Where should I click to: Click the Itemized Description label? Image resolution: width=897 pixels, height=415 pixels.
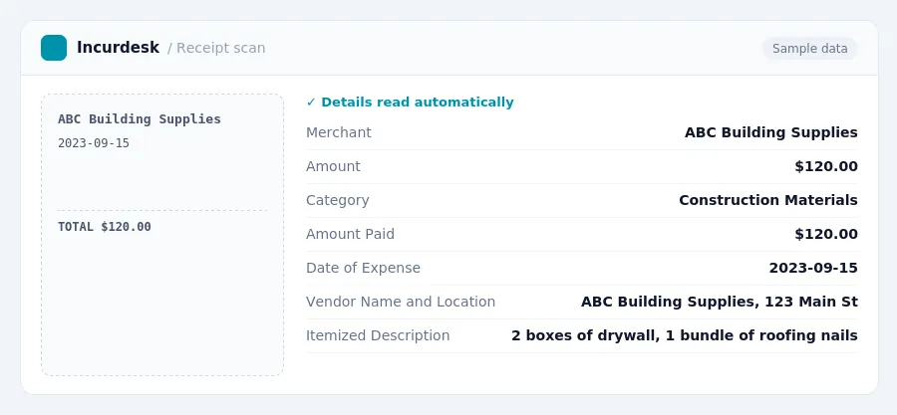click(x=378, y=335)
